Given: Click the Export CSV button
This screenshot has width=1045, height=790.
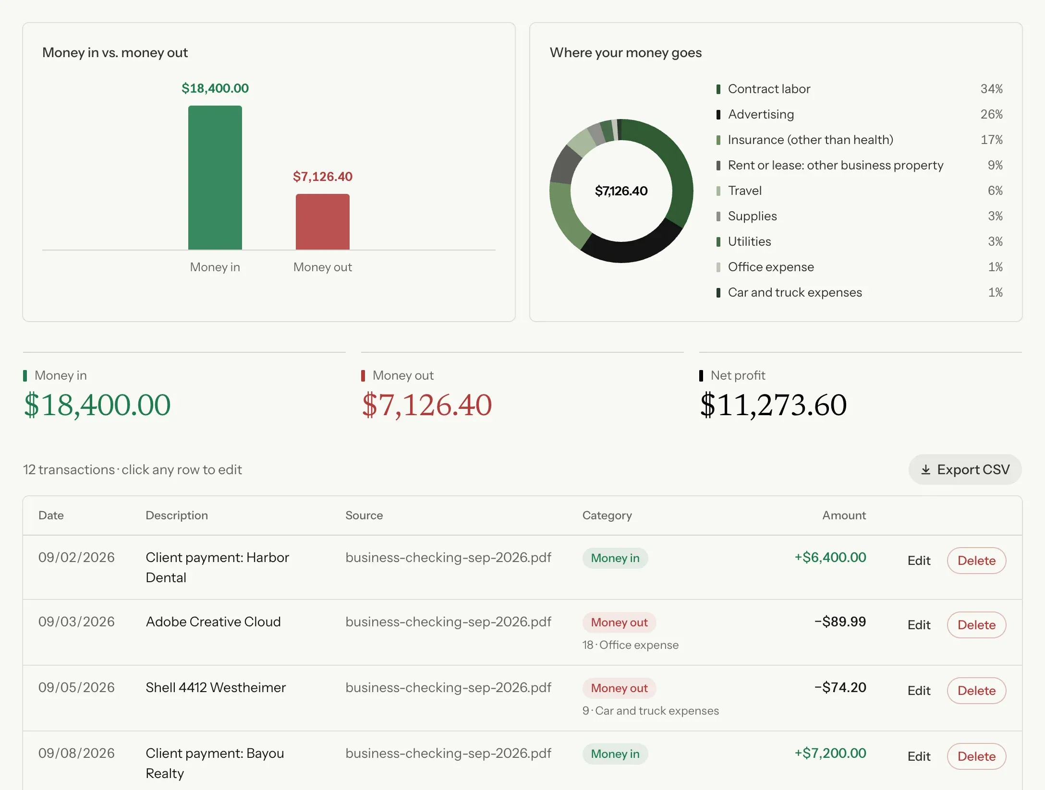Looking at the screenshot, I should pyautogui.click(x=965, y=469).
